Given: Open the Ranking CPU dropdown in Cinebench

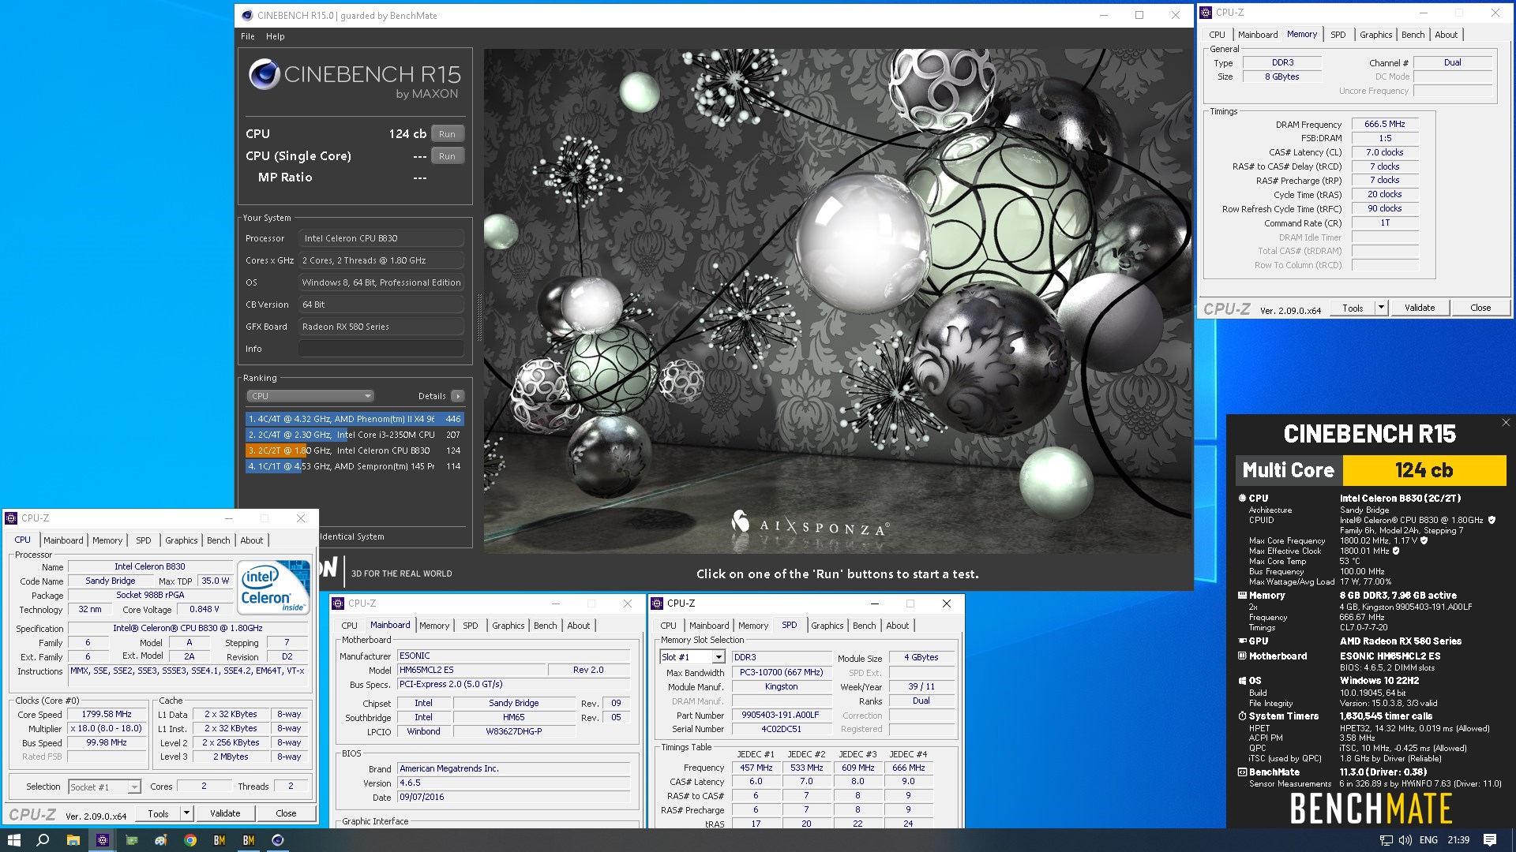Looking at the screenshot, I should tap(310, 396).
